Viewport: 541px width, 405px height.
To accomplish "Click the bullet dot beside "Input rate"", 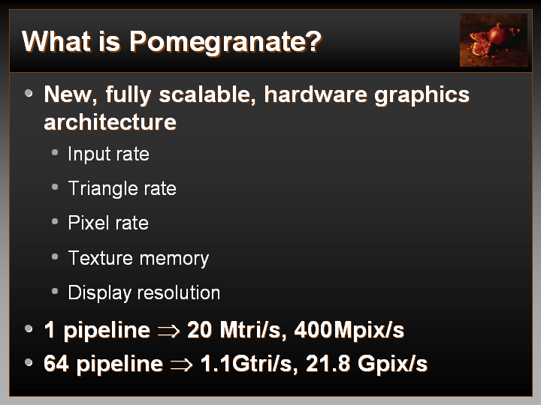I will [55, 152].
